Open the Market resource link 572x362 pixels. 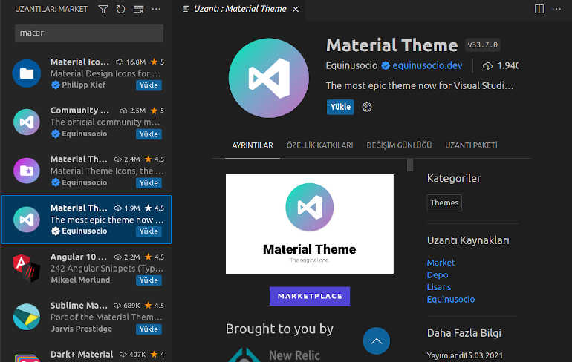point(441,263)
